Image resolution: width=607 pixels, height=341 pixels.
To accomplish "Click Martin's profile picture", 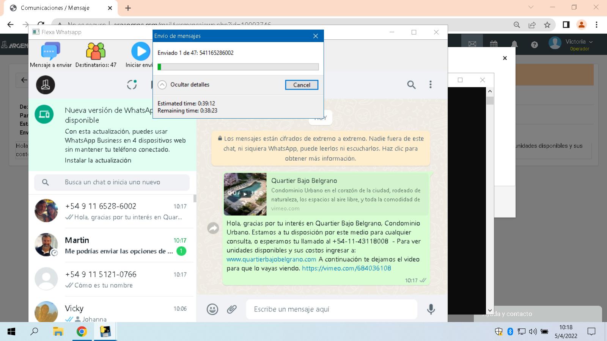I will tap(46, 245).
